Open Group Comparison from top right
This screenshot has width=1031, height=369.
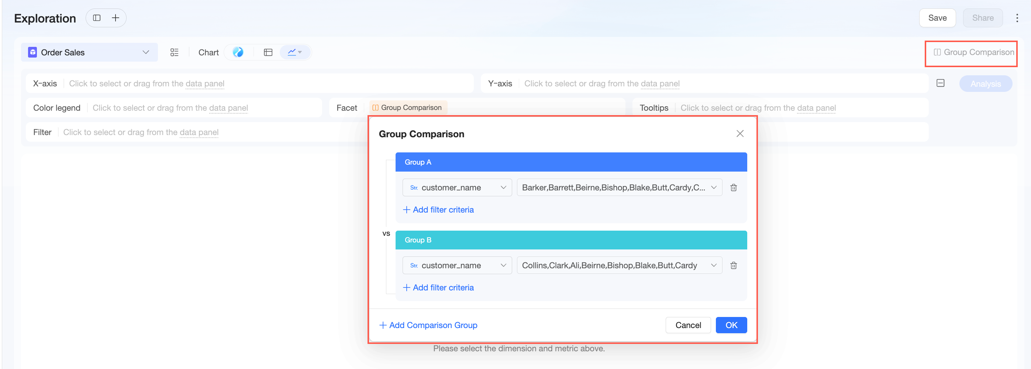(973, 52)
